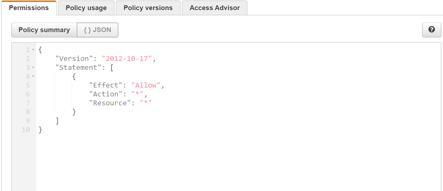Switch to the JSON view button

[x=97, y=30]
